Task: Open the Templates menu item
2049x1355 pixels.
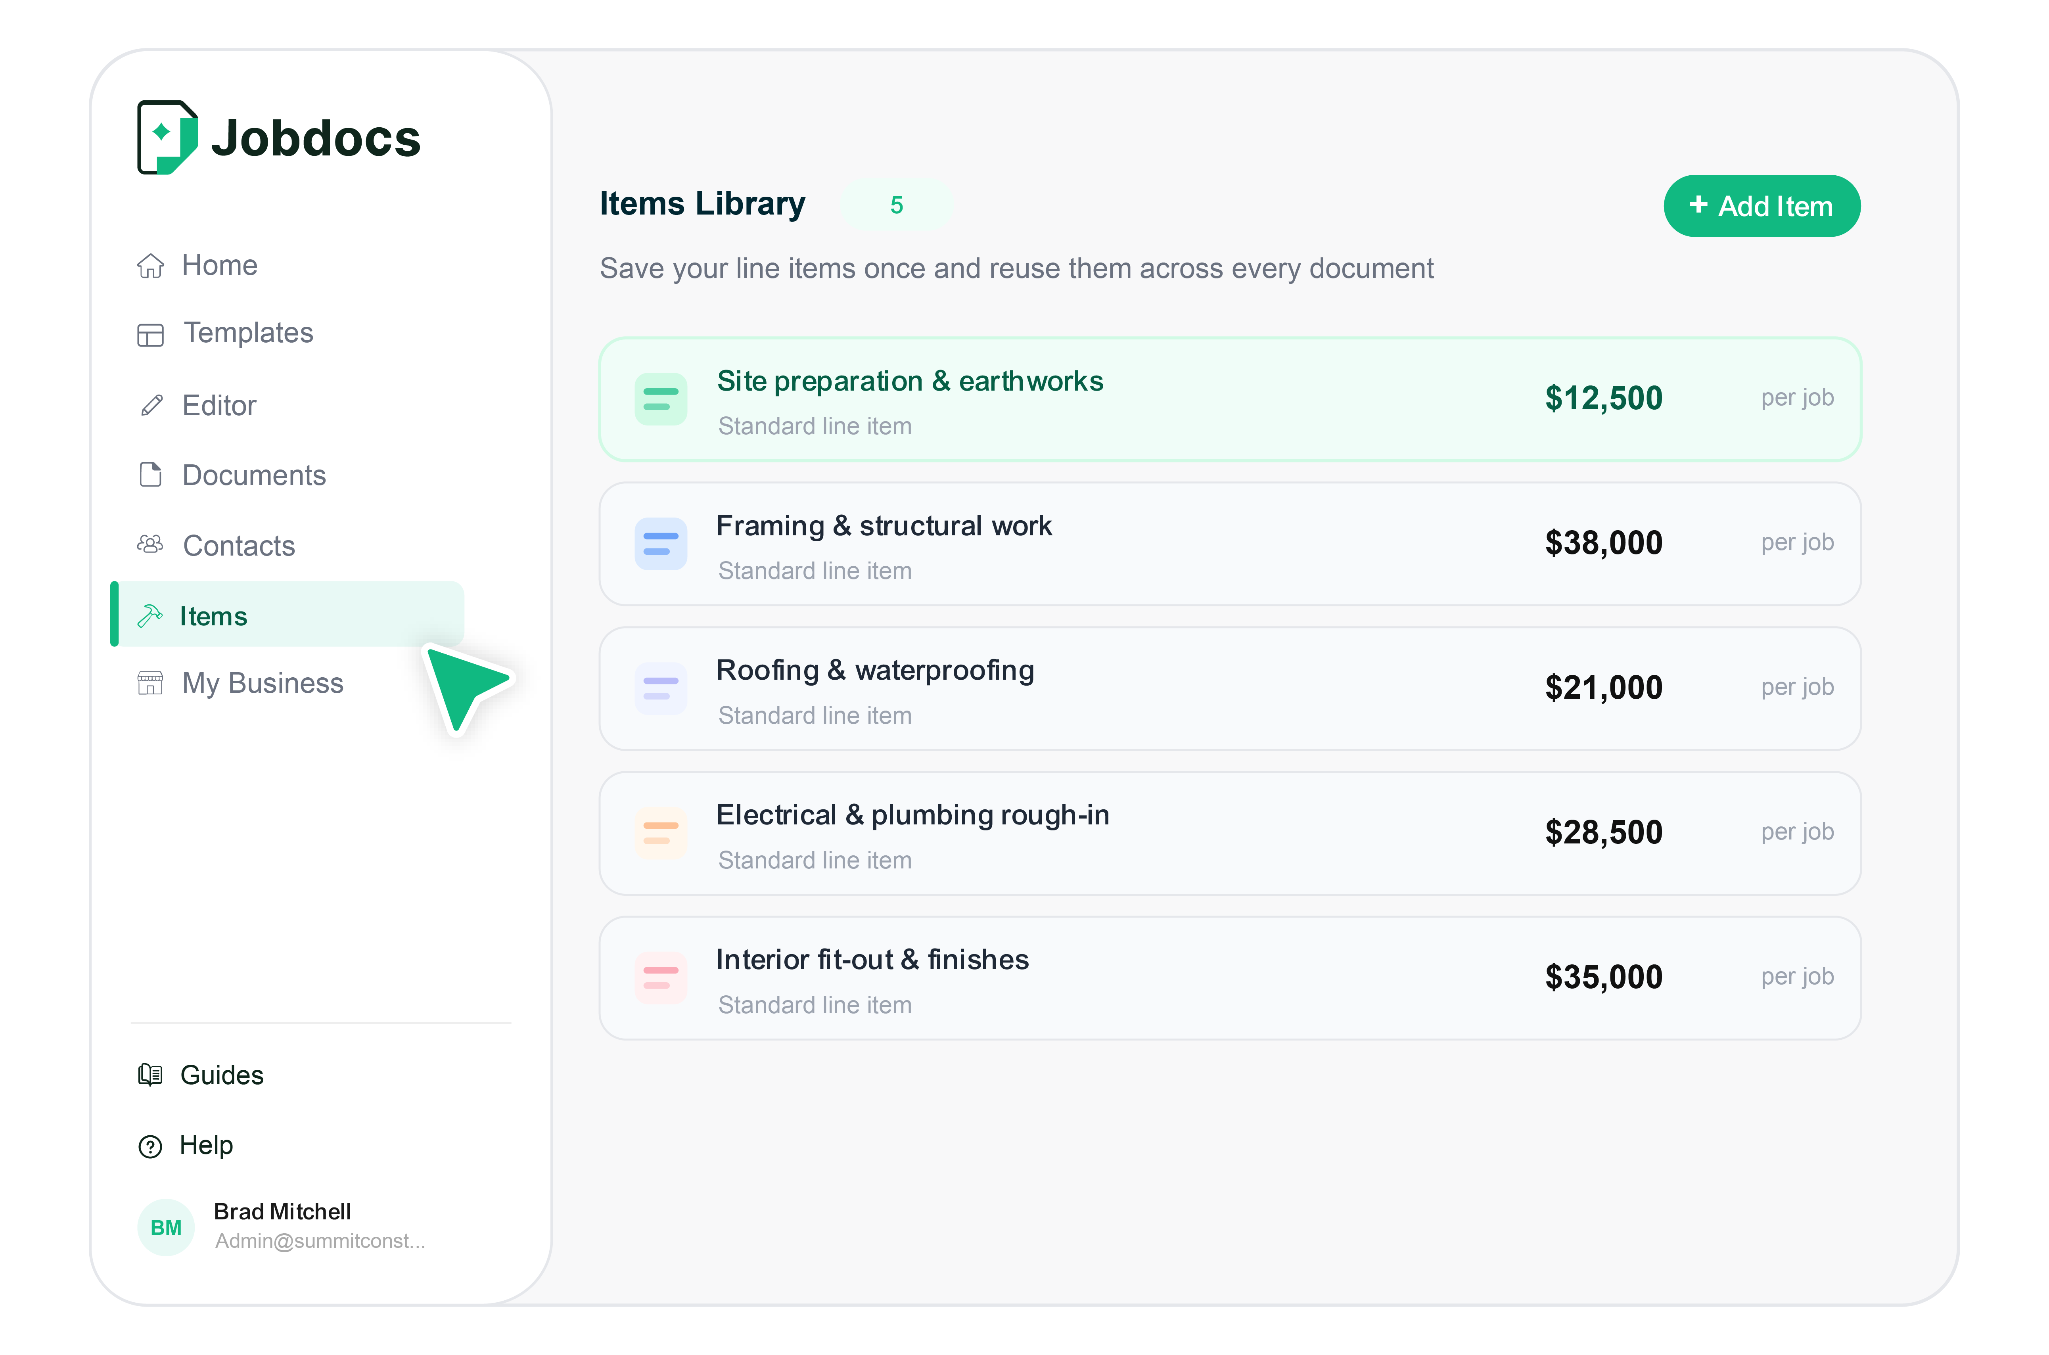Action: point(248,333)
